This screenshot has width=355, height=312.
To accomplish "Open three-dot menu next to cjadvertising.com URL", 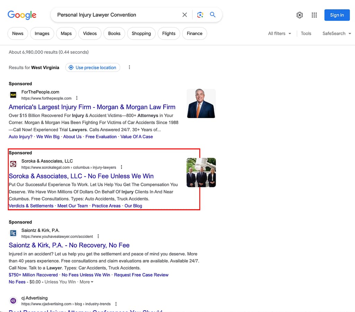I will click(116, 304).
